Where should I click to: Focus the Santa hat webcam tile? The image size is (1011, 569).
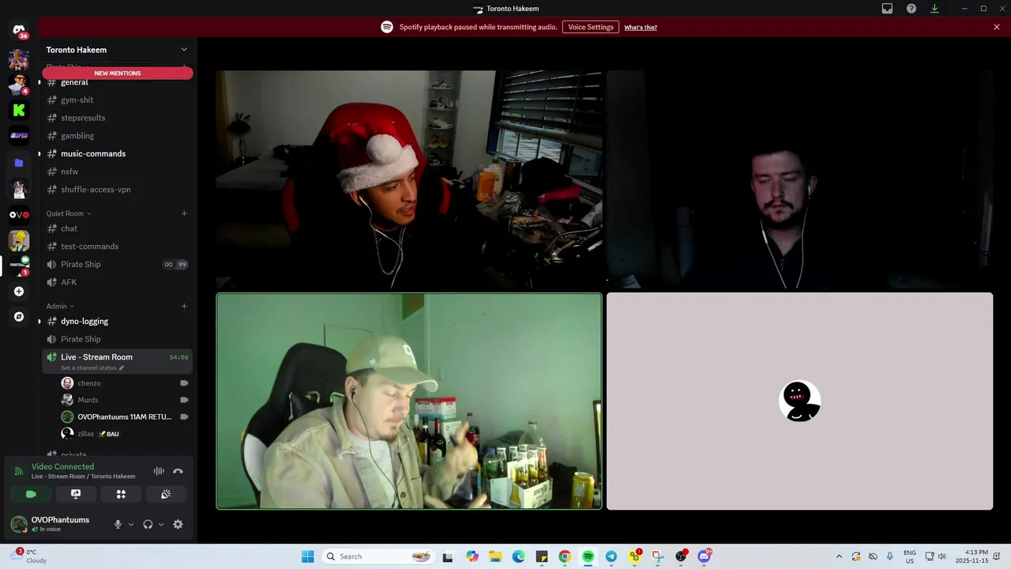[409, 179]
